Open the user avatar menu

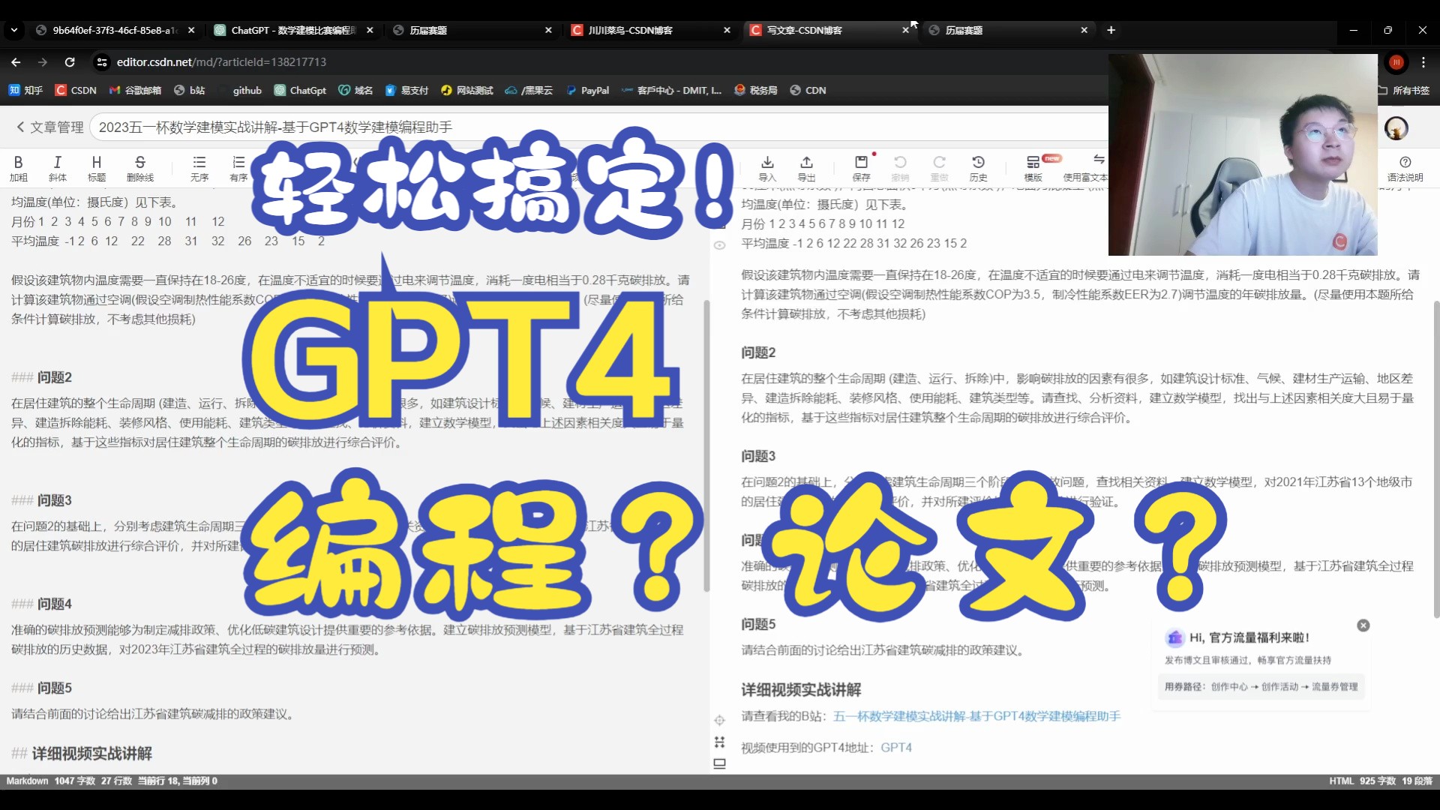click(1396, 128)
